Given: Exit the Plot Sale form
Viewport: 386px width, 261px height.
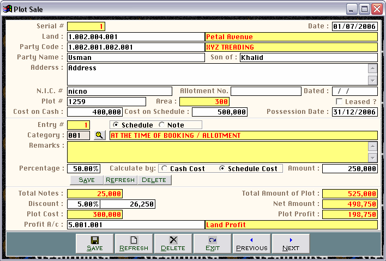Looking at the screenshot, I should [212, 244].
